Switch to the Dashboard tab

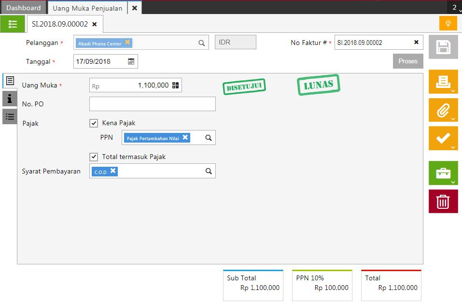pos(23,8)
